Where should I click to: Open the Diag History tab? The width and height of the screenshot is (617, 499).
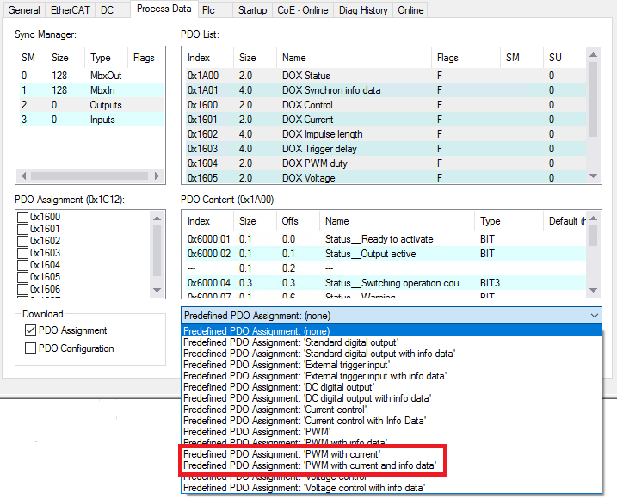click(363, 10)
